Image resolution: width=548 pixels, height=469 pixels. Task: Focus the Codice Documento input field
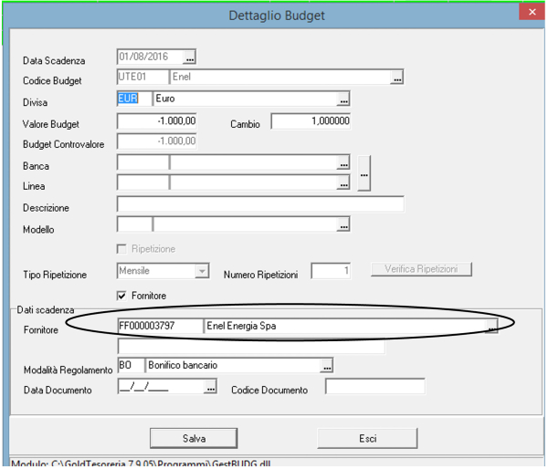tap(375, 388)
